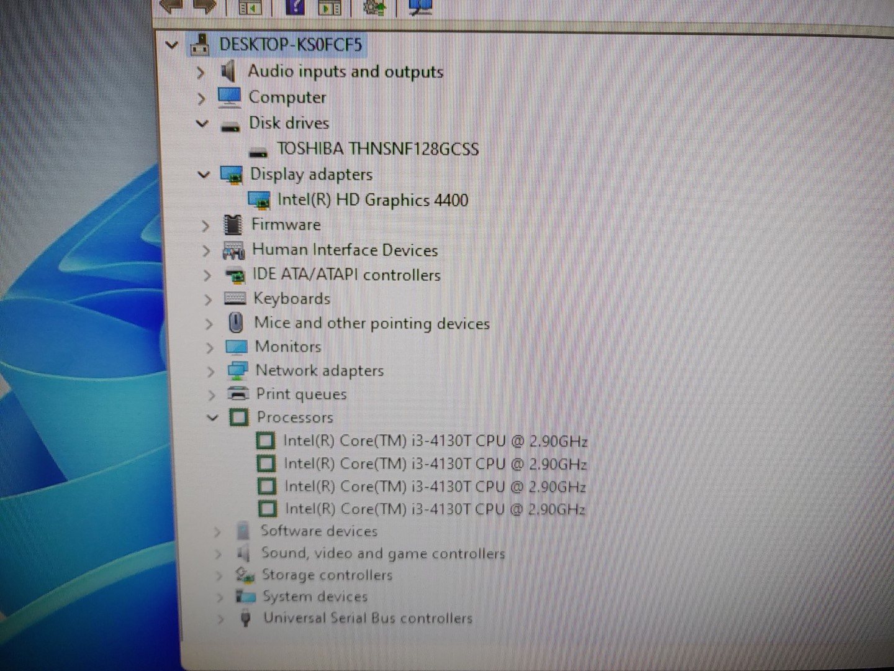Click the mouse icon for pointing devices
The image size is (894, 671).
(x=236, y=323)
